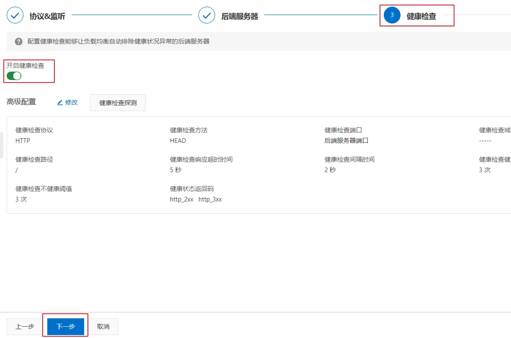Click the 协议&监听 step checkmark icon
Screen dimensions: 511x338
point(15,15)
